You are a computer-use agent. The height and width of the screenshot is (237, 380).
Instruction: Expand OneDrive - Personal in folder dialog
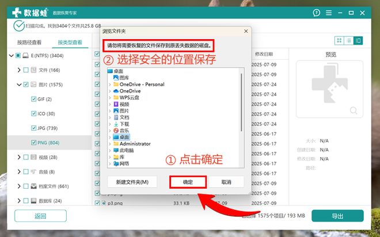(110, 85)
